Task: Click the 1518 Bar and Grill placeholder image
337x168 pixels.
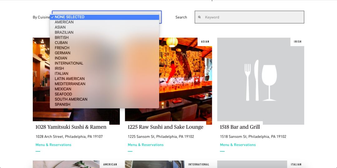Action: tap(261, 81)
